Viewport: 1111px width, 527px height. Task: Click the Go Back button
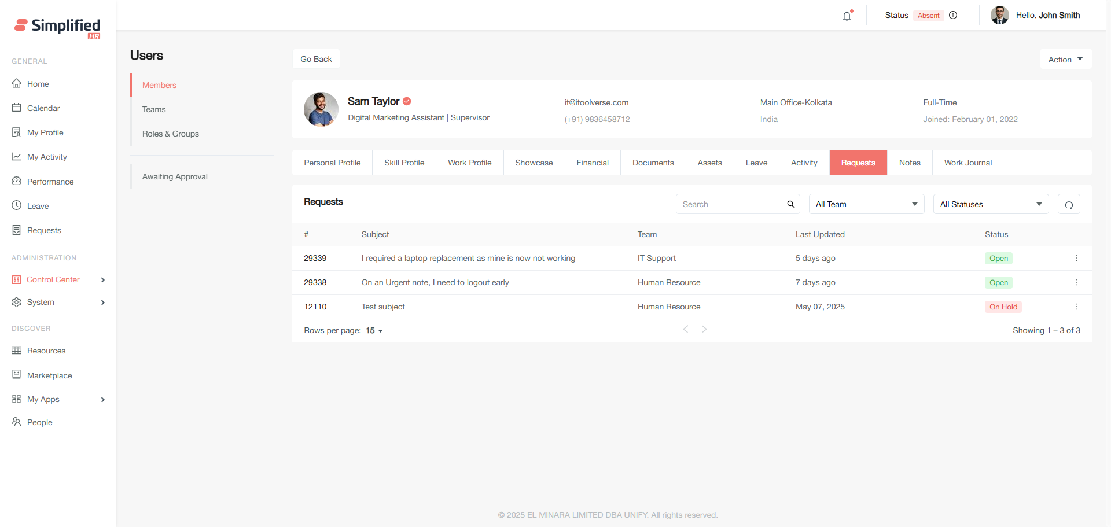tap(316, 59)
